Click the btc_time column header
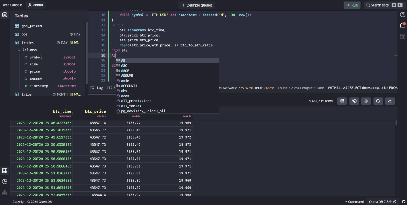Viewport: 407px width, 205px height. (x=62, y=111)
